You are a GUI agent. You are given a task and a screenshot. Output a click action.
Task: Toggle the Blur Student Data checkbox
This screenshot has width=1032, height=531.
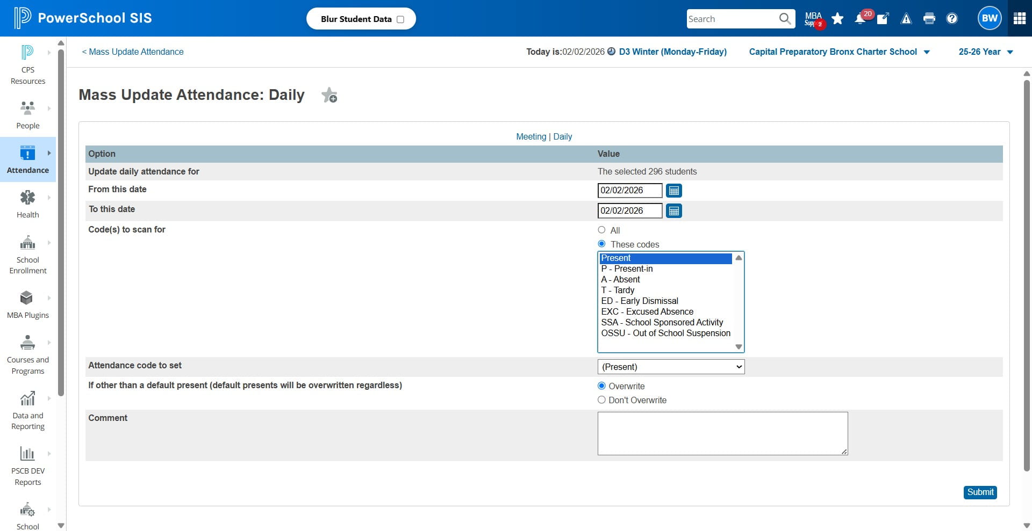tap(400, 19)
